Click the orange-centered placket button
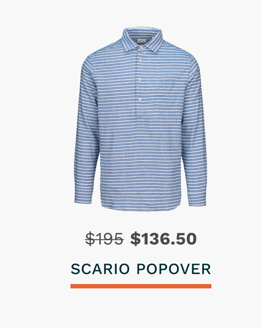The width and height of the screenshot is (261, 328). pos(140,99)
